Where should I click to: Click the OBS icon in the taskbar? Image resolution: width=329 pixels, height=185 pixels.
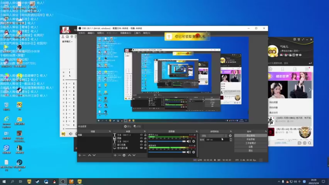(x=63, y=181)
